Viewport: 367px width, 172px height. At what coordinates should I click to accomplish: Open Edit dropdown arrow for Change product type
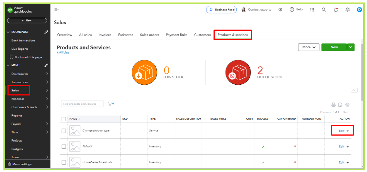348,131
